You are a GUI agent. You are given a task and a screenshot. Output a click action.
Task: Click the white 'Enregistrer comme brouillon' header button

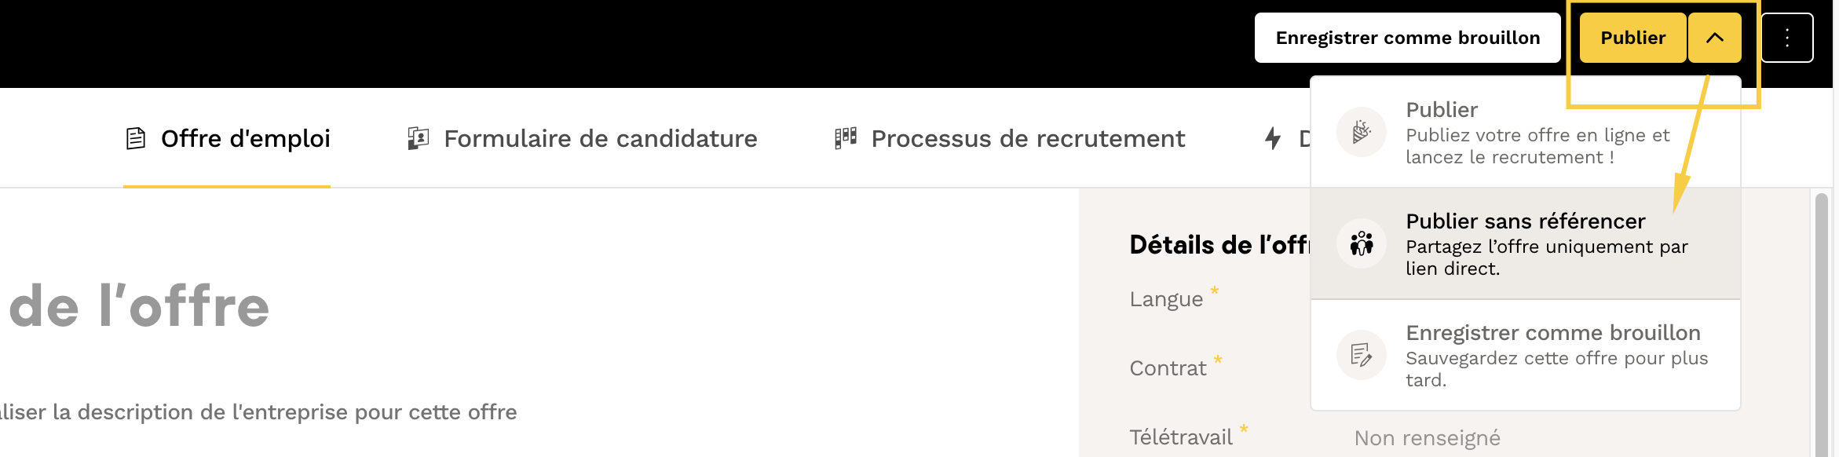(1407, 38)
